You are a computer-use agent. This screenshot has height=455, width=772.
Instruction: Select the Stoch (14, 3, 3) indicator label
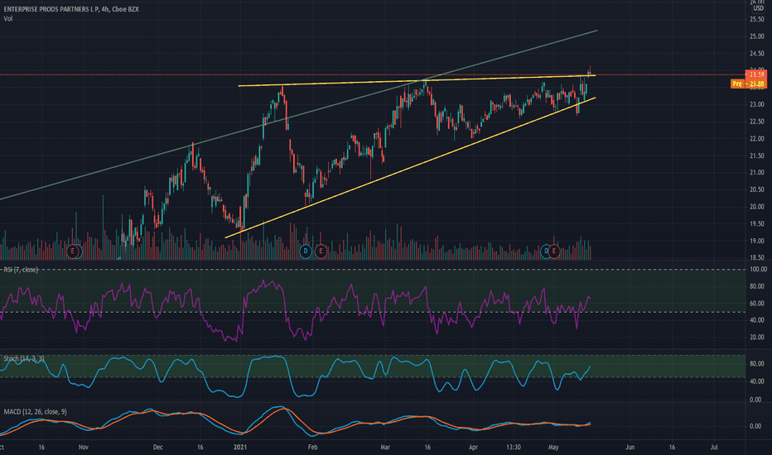(24, 358)
